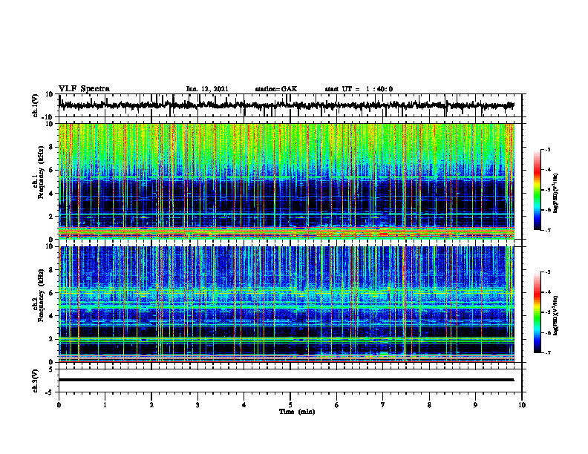Click the "-3" label on ch.2 color bar
The width and height of the screenshot is (588, 454).
coord(547,272)
